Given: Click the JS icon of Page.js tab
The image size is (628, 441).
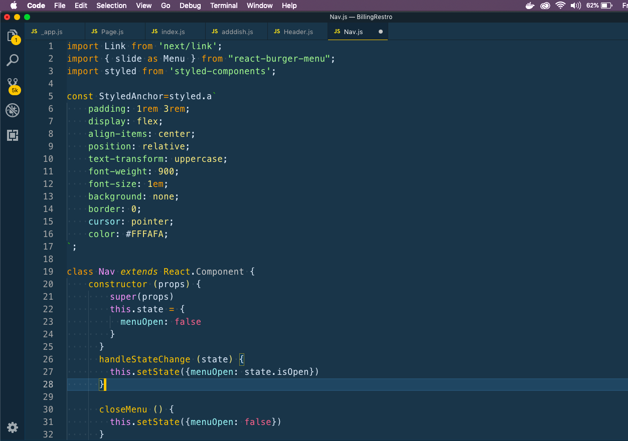Looking at the screenshot, I should 94,32.
